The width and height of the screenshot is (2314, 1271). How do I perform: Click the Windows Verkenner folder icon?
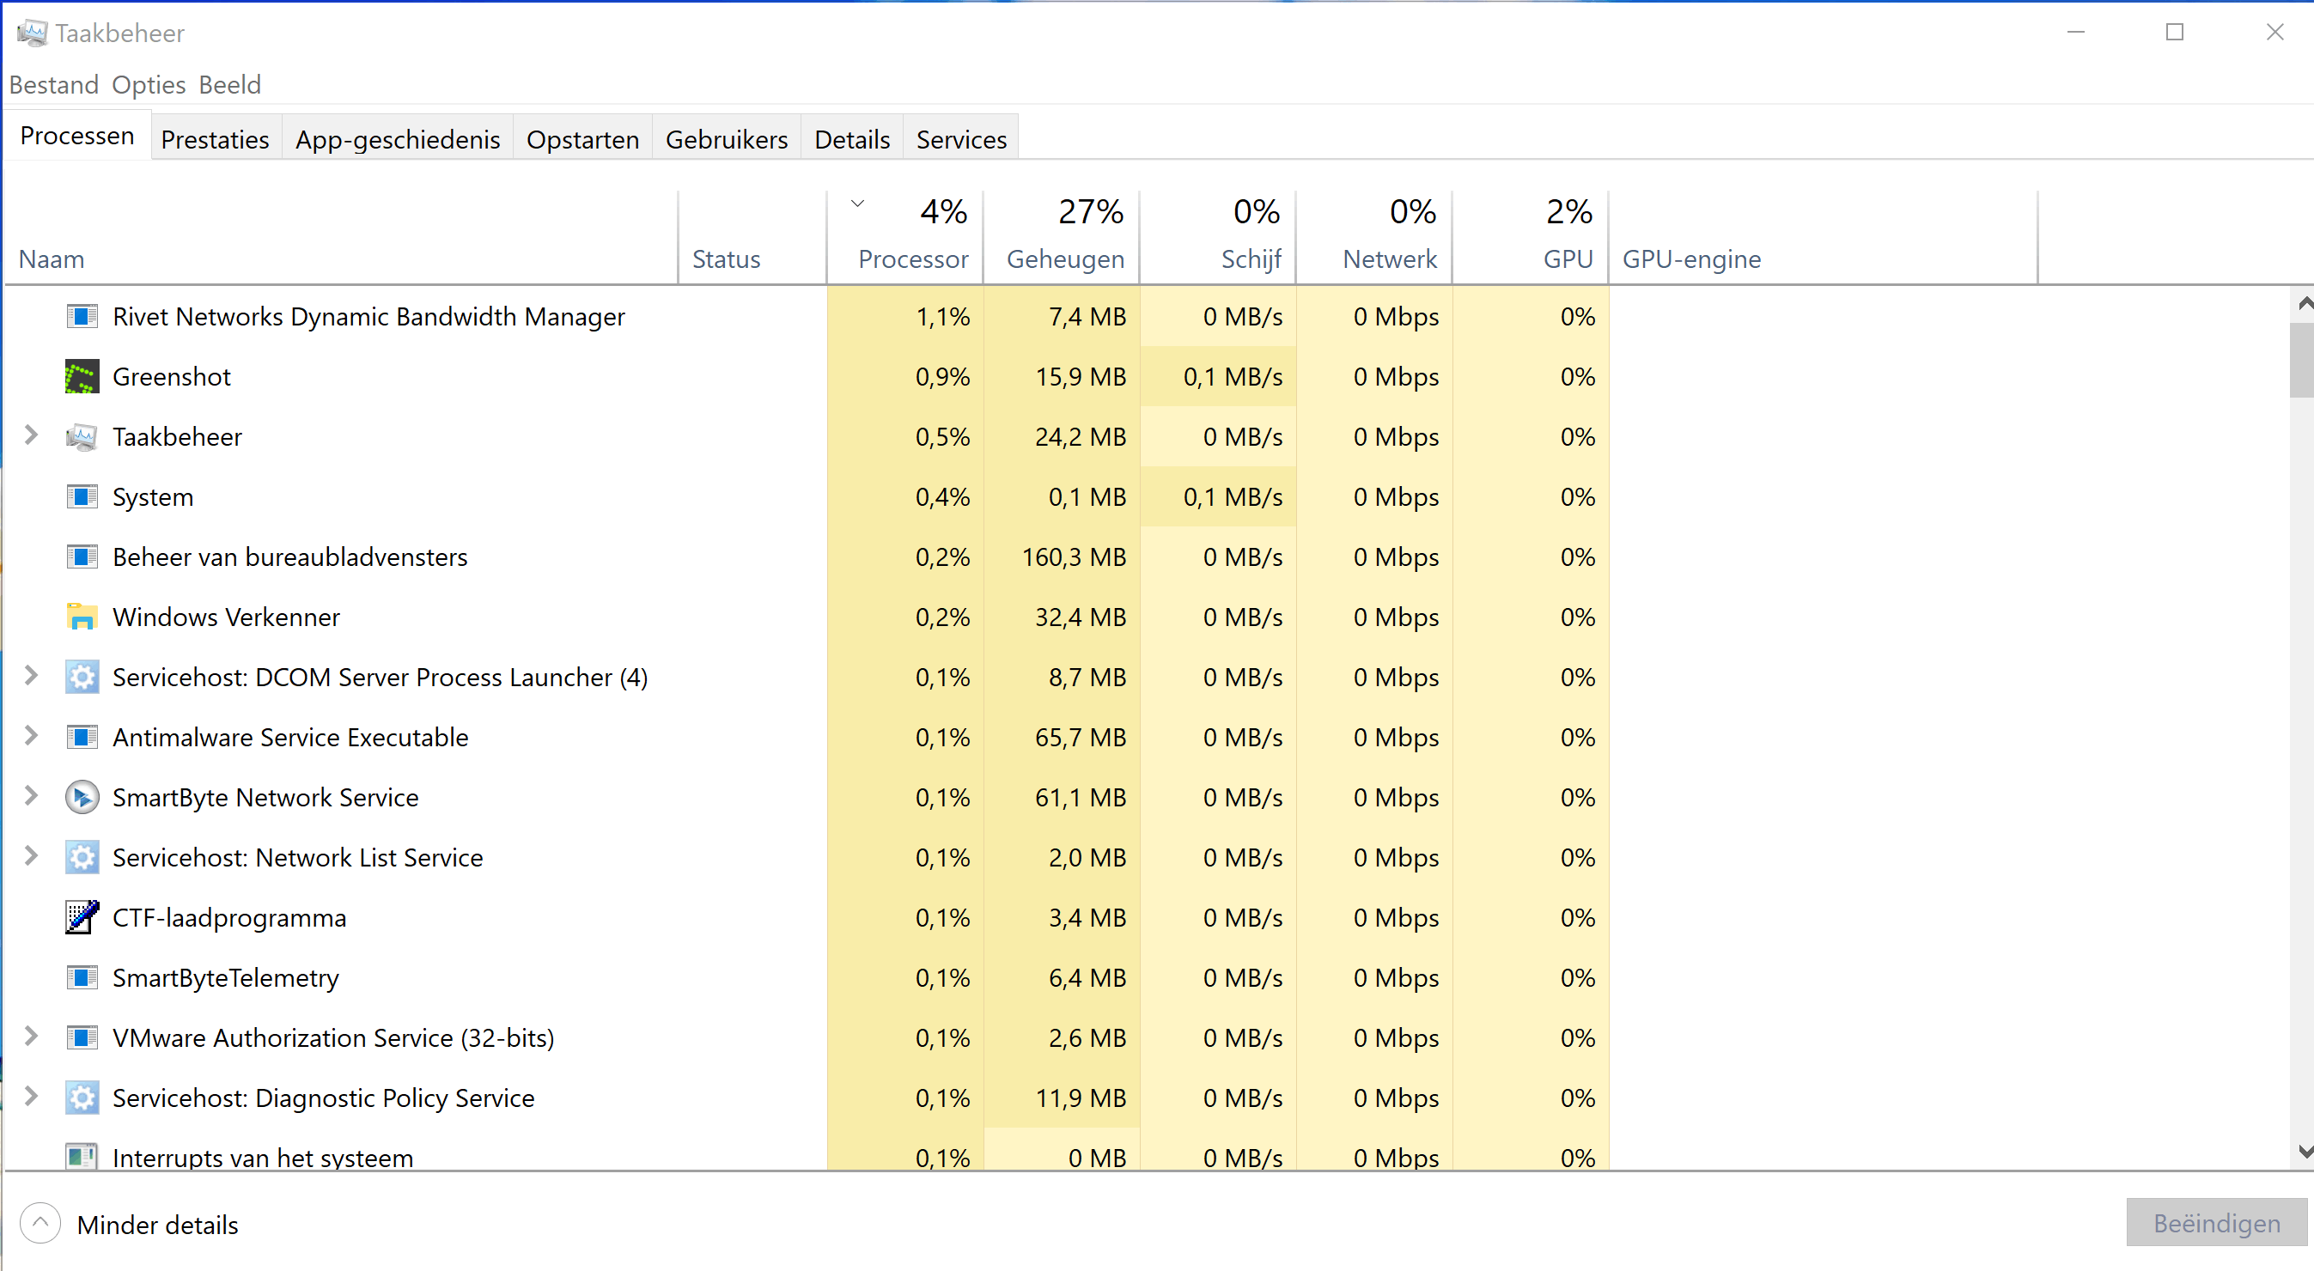pyautogui.click(x=82, y=617)
